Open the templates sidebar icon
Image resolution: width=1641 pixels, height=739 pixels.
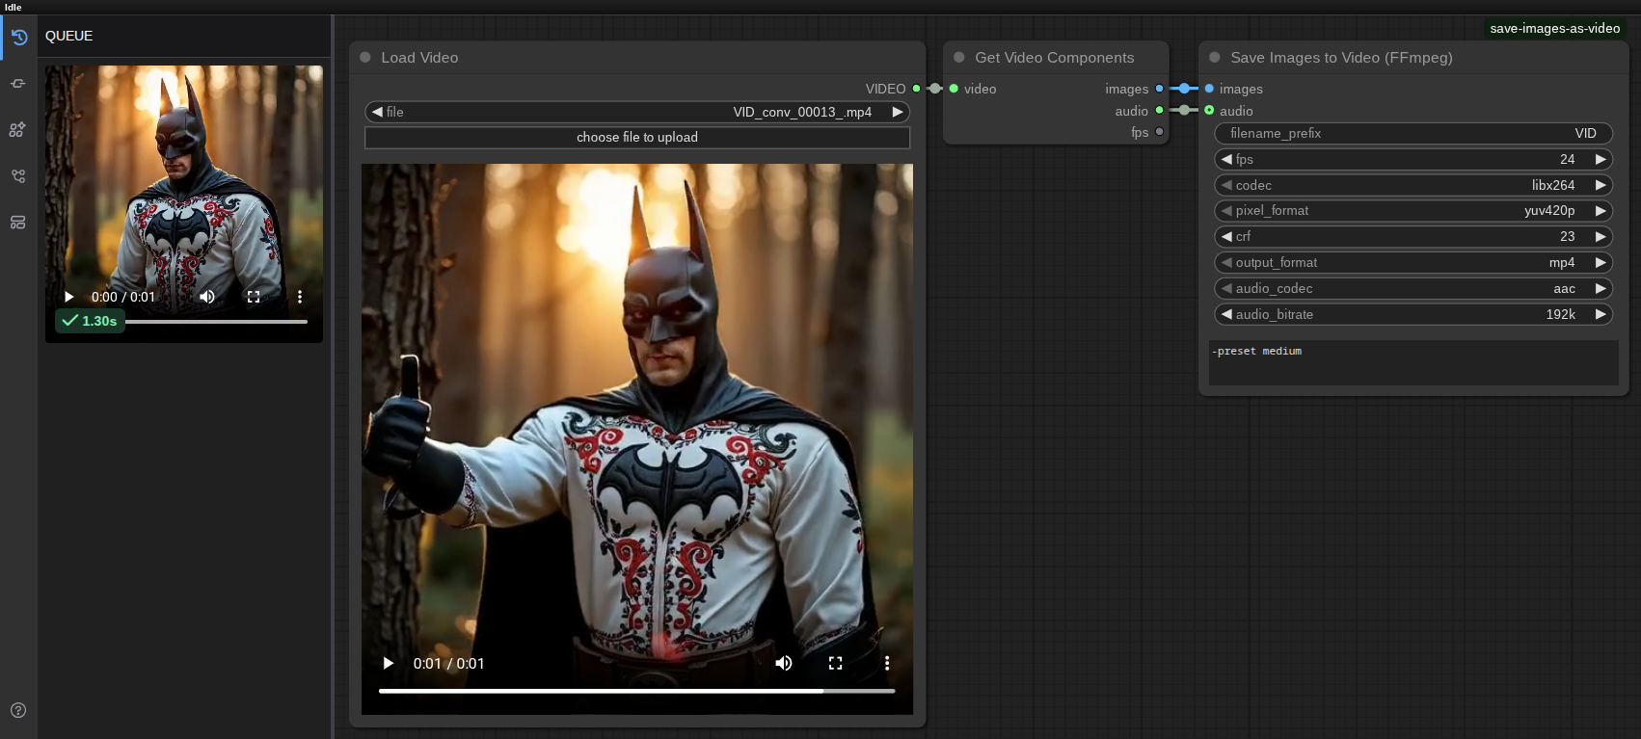coord(18,223)
